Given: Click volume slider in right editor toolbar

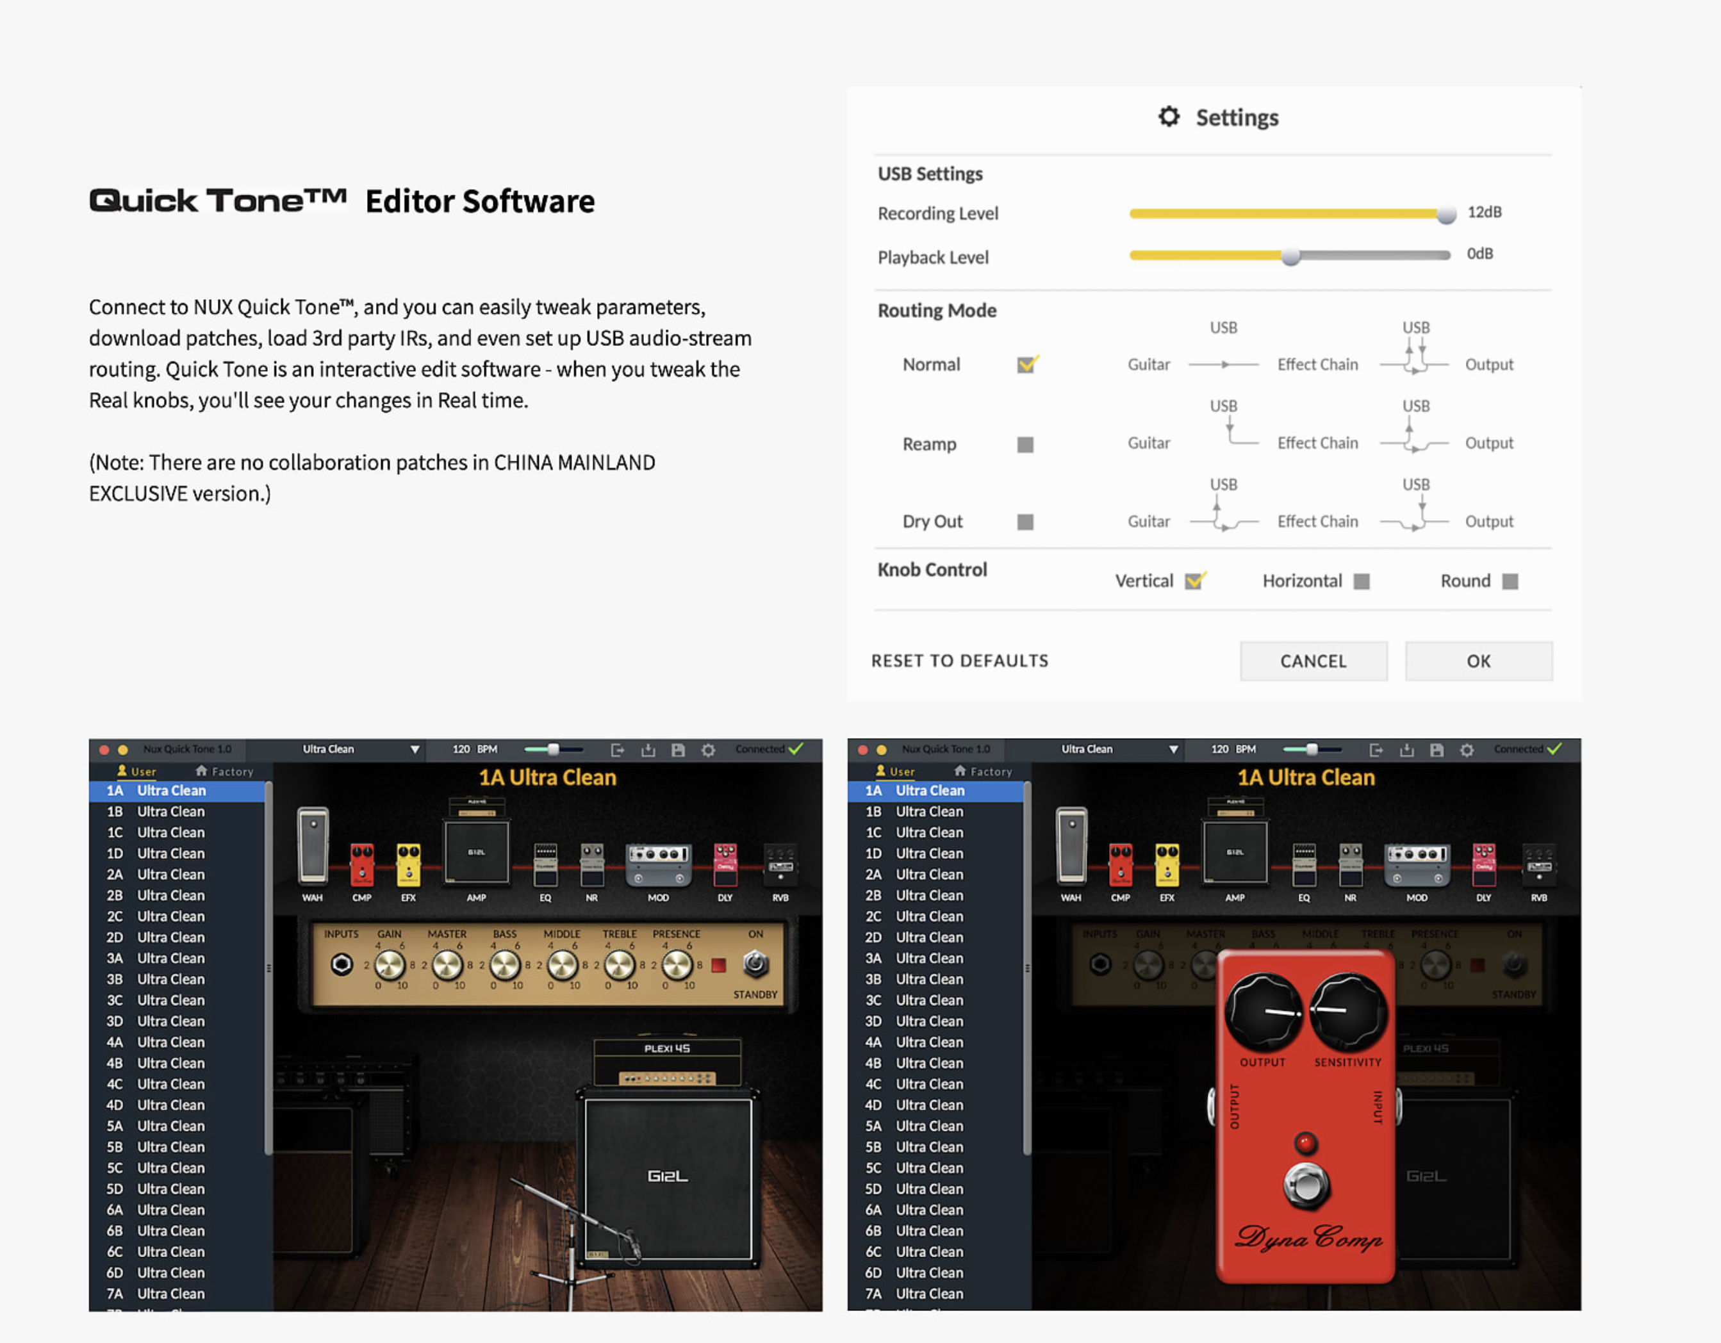Looking at the screenshot, I should (1312, 750).
